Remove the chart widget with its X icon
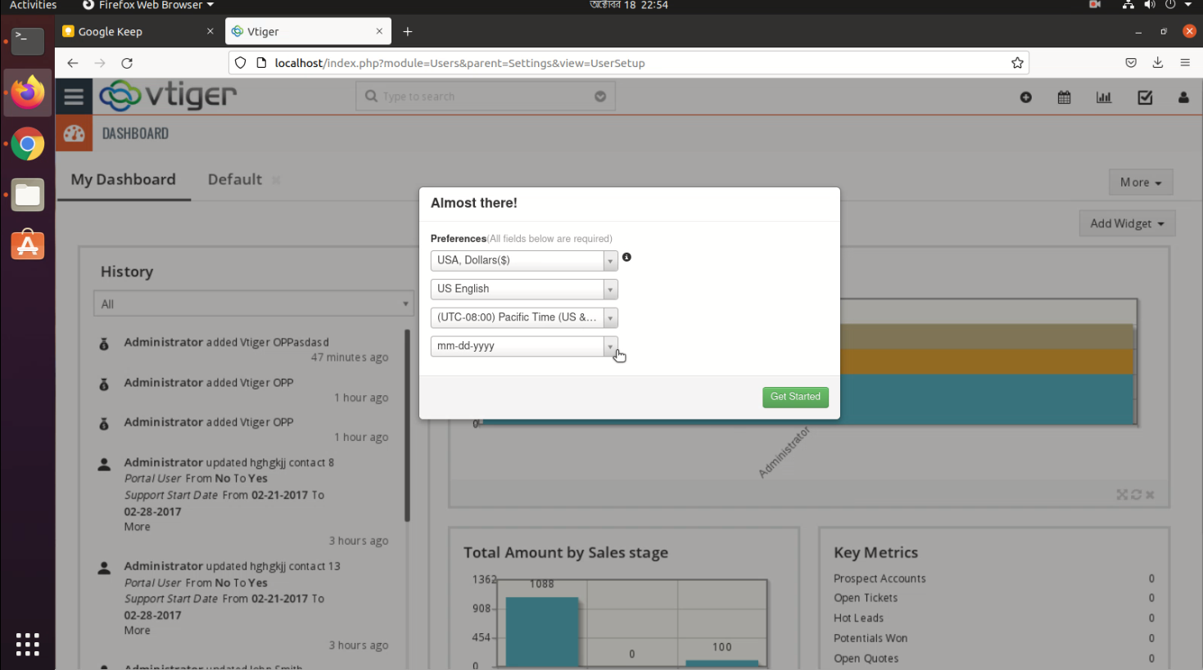The height and width of the screenshot is (670, 1203). [x=1149, y=494]
